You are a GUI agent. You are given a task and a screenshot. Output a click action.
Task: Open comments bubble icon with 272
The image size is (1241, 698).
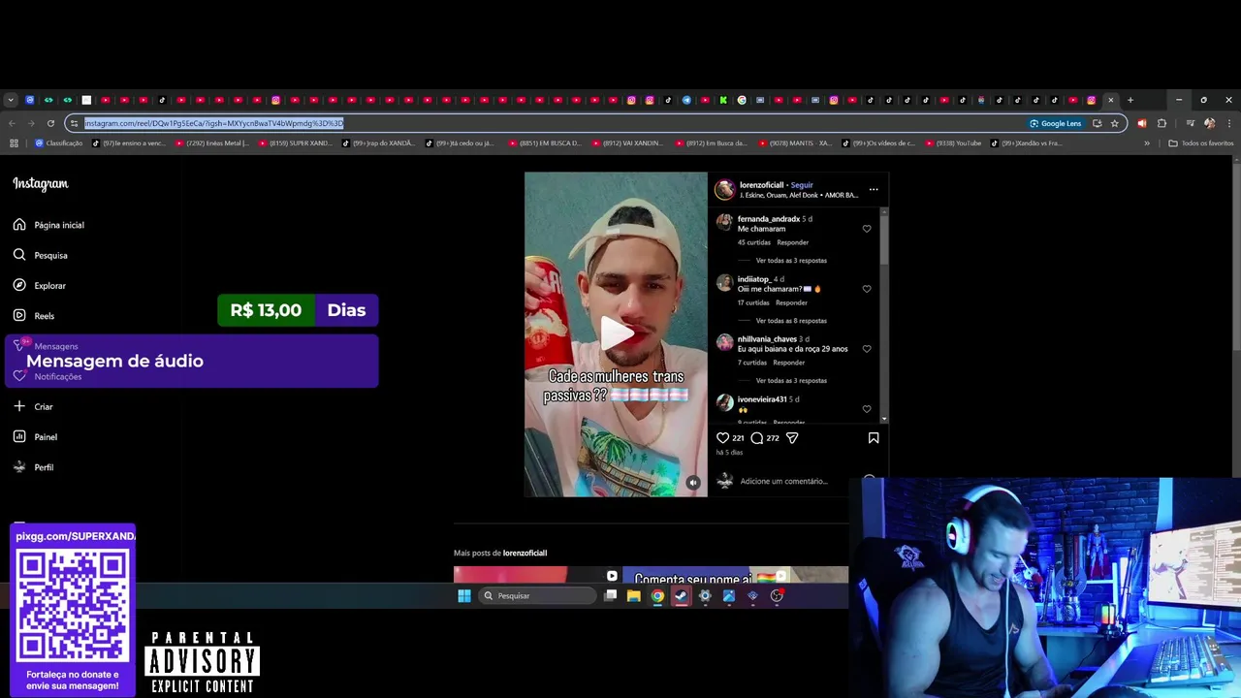point(757,438)
